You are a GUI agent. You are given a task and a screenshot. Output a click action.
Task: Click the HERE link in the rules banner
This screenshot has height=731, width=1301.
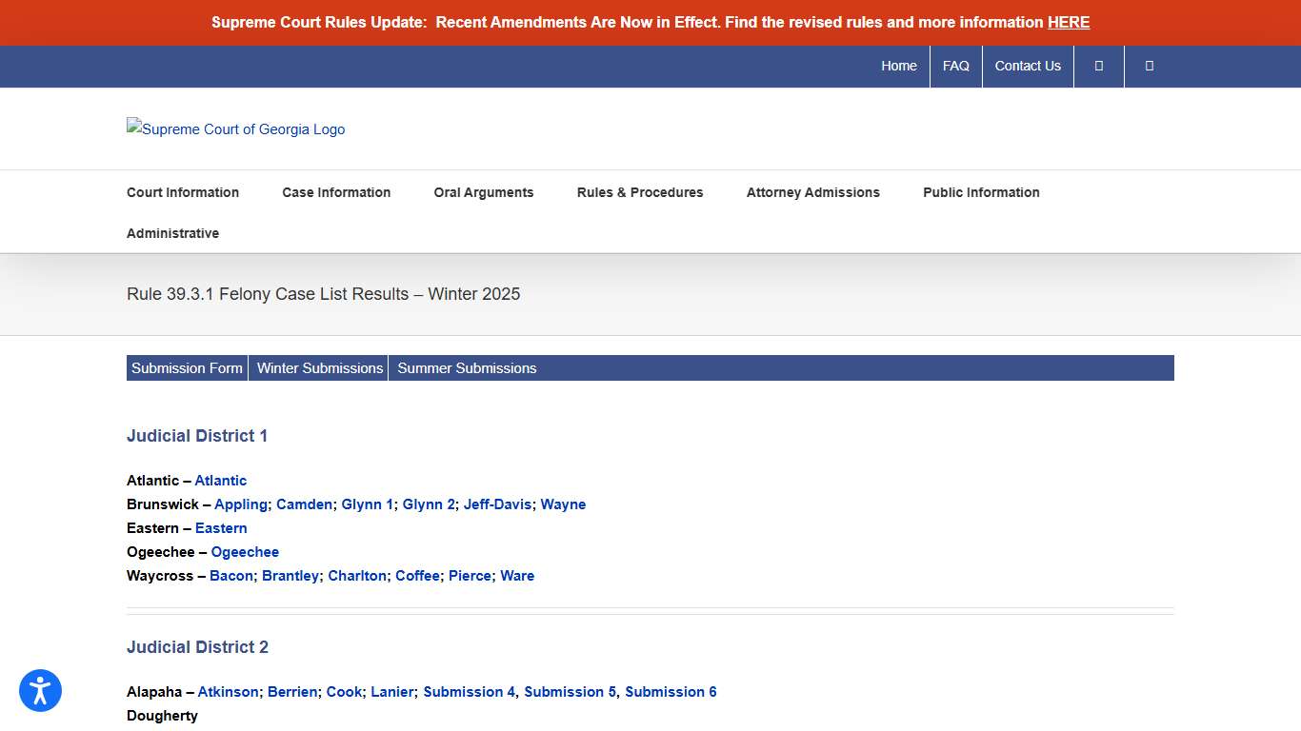(x=1069, y=22)
